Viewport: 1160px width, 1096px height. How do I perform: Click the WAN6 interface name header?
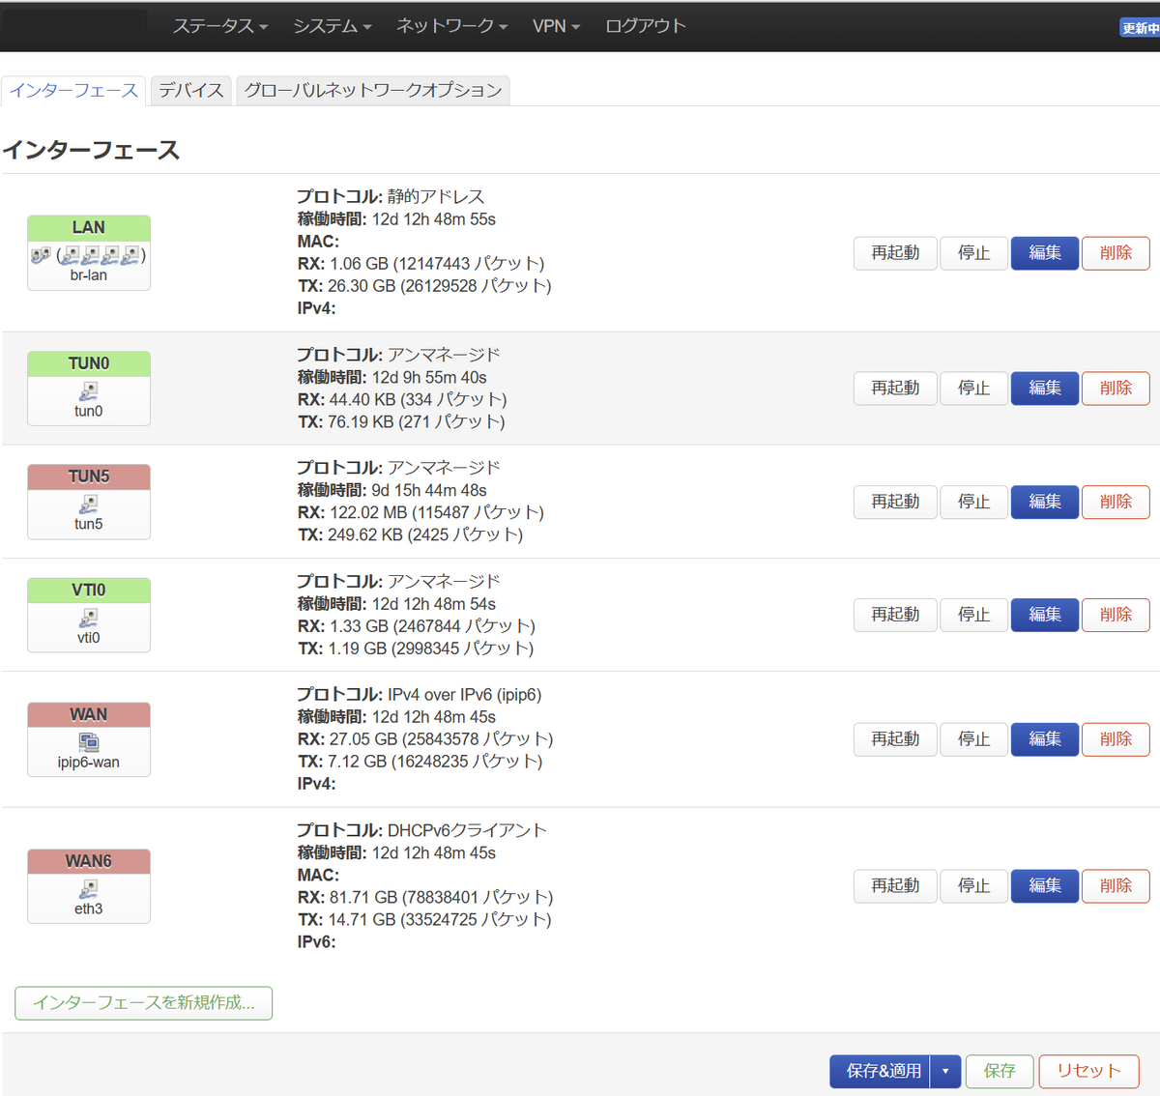click(89, 861)
